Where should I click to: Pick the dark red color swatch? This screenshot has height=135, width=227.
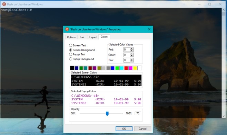tap(90, 68)
